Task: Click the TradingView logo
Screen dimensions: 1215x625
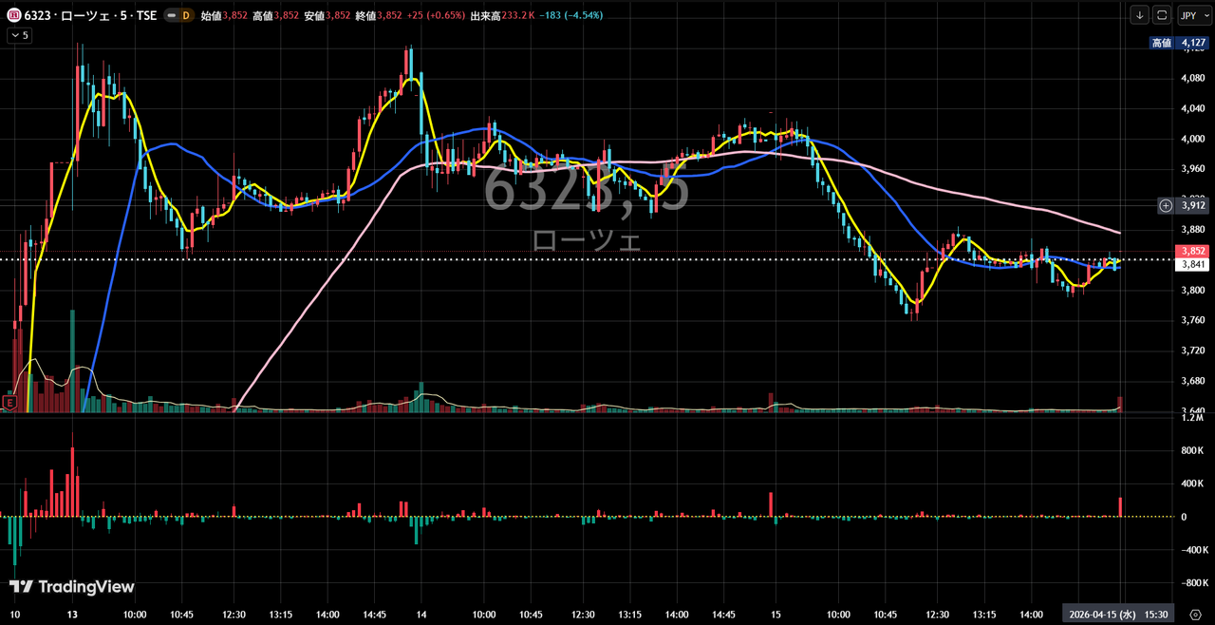Action: point(72,587)
